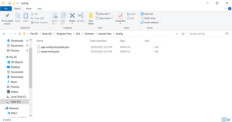Open the New item dropdown
232x122 pixels.
pyautogui.click(x=103, y=14)
